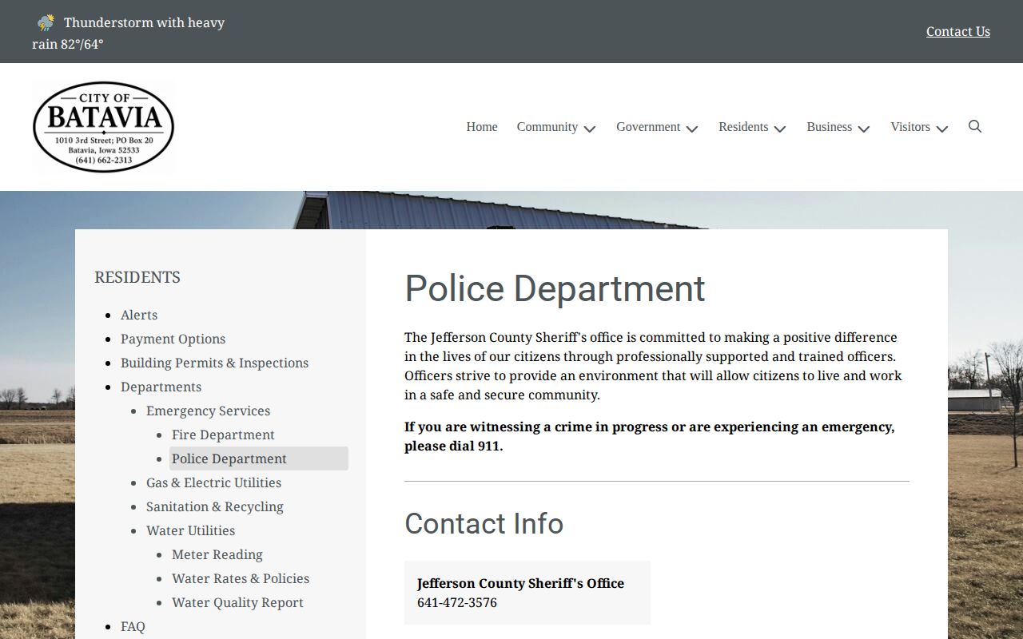Expand the Business dropdown chevron

pyautogui.click(x=864, y=129)
